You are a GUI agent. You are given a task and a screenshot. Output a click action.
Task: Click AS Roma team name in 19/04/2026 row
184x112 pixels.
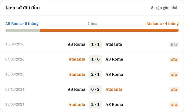(76, 44)
